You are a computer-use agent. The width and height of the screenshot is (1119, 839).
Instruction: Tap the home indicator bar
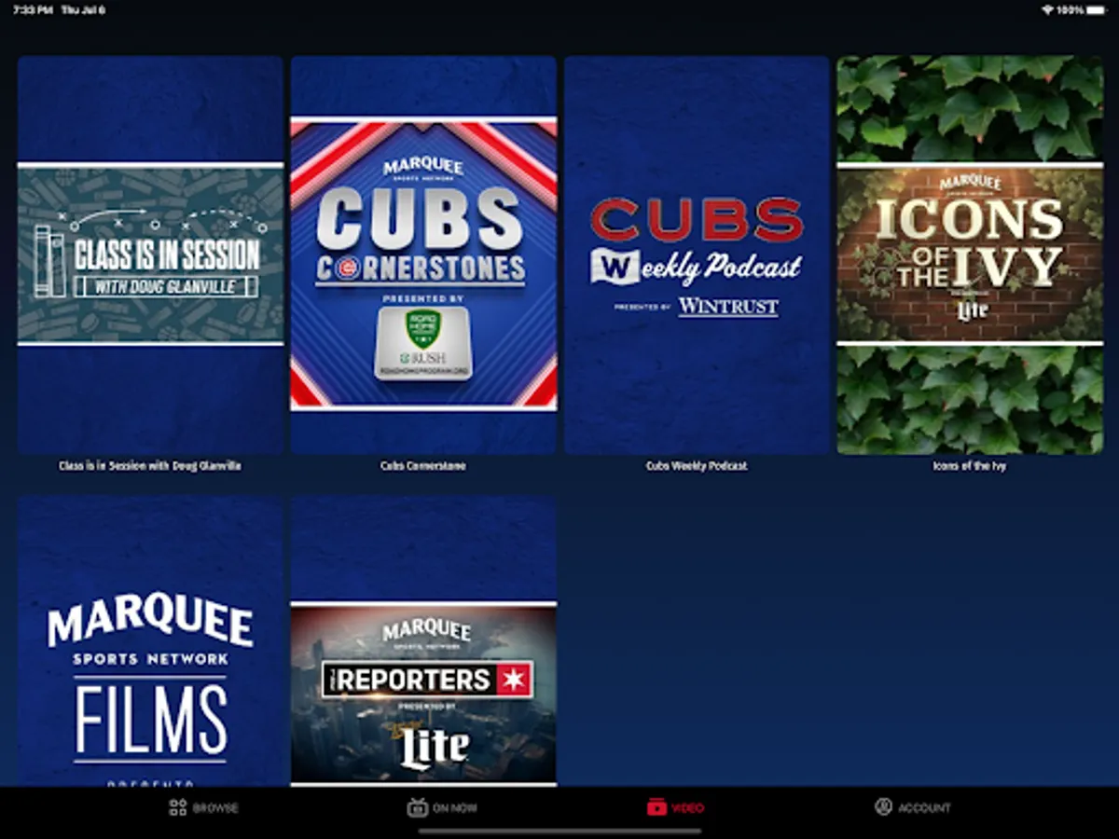[559, 831]
